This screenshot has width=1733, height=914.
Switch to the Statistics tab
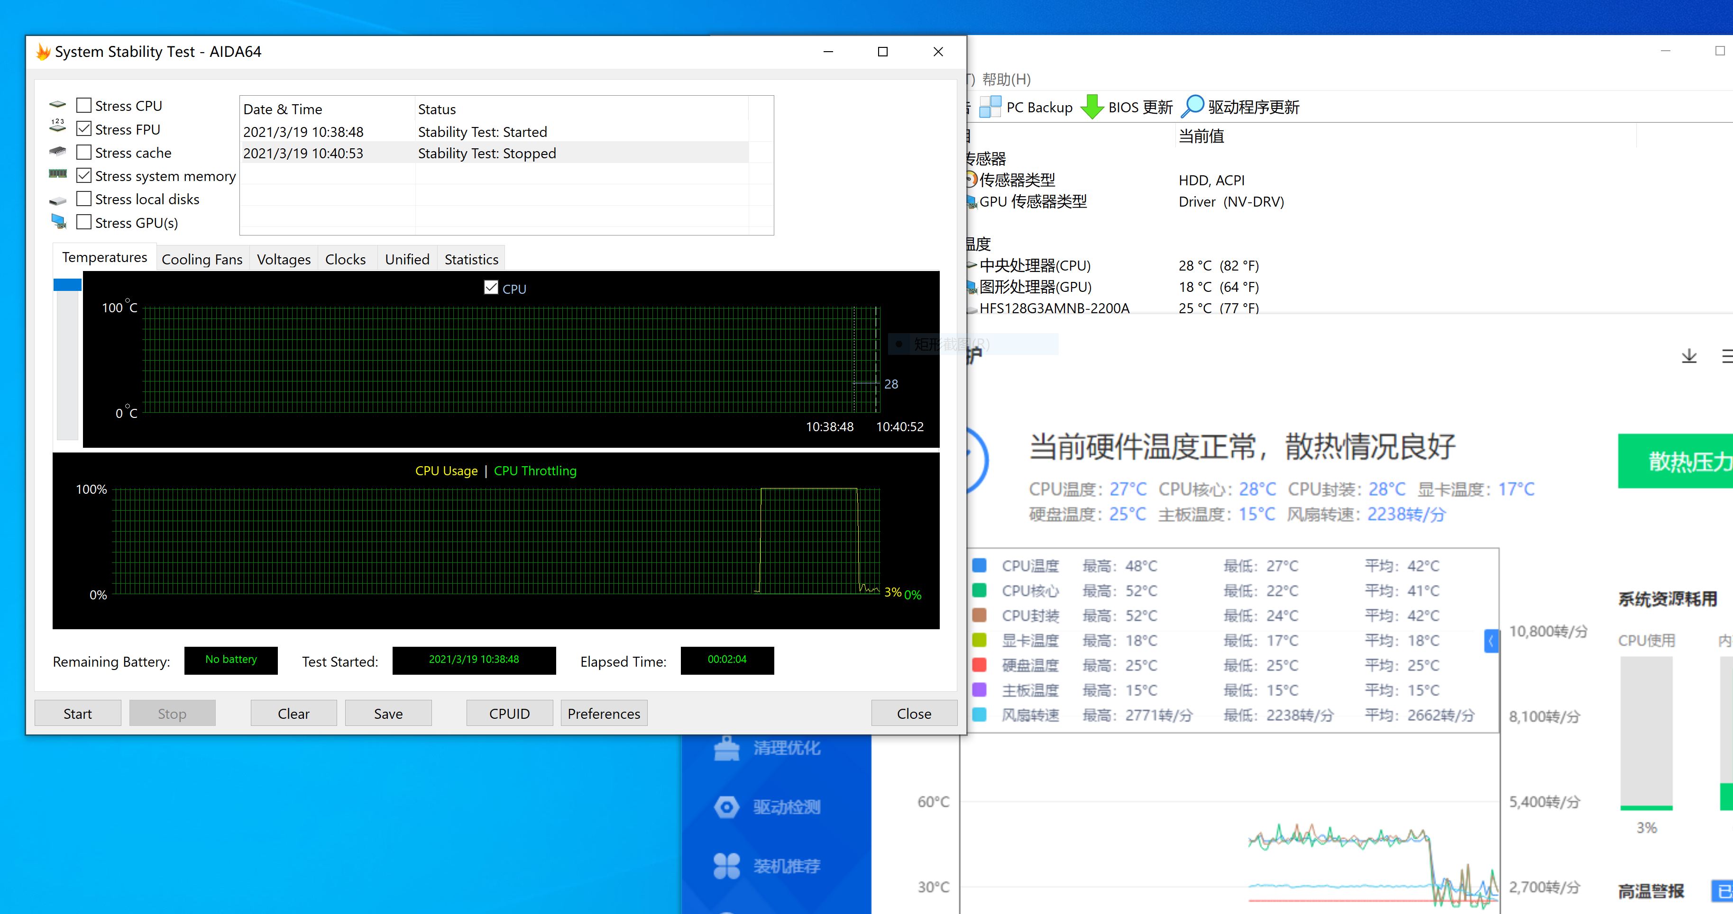pyautogui.click(x=471, y=259)
